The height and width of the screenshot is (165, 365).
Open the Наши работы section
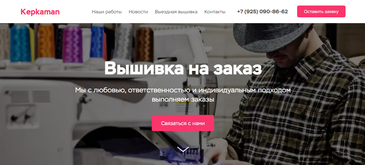pyautogui.click(x=107, y=12)
